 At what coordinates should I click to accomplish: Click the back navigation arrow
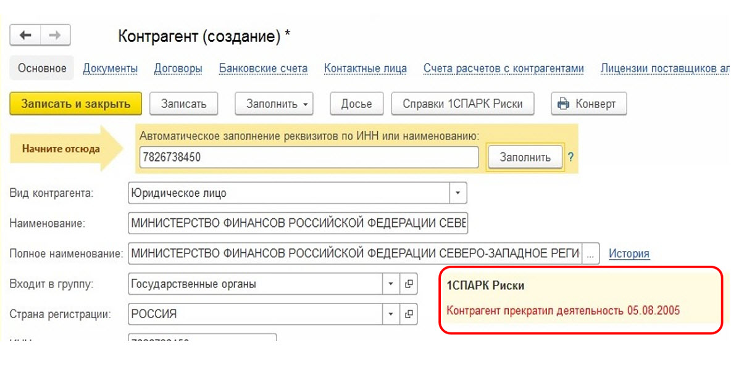[25, 35]
